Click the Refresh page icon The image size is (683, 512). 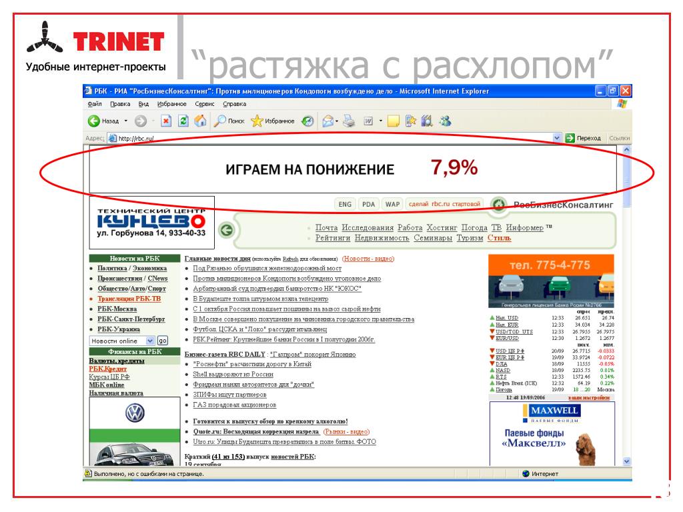click(x=183, y=121)
